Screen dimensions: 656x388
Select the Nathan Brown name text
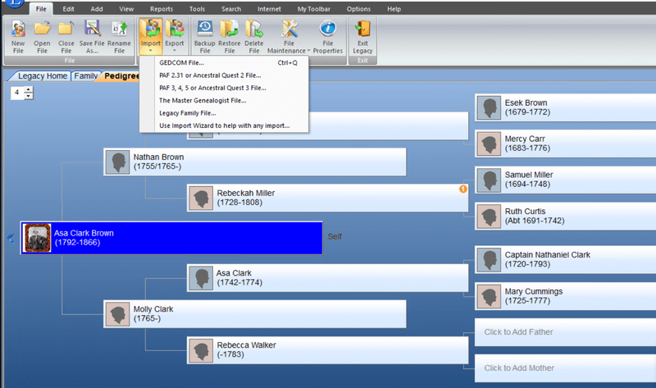click(x=158, y=157)
